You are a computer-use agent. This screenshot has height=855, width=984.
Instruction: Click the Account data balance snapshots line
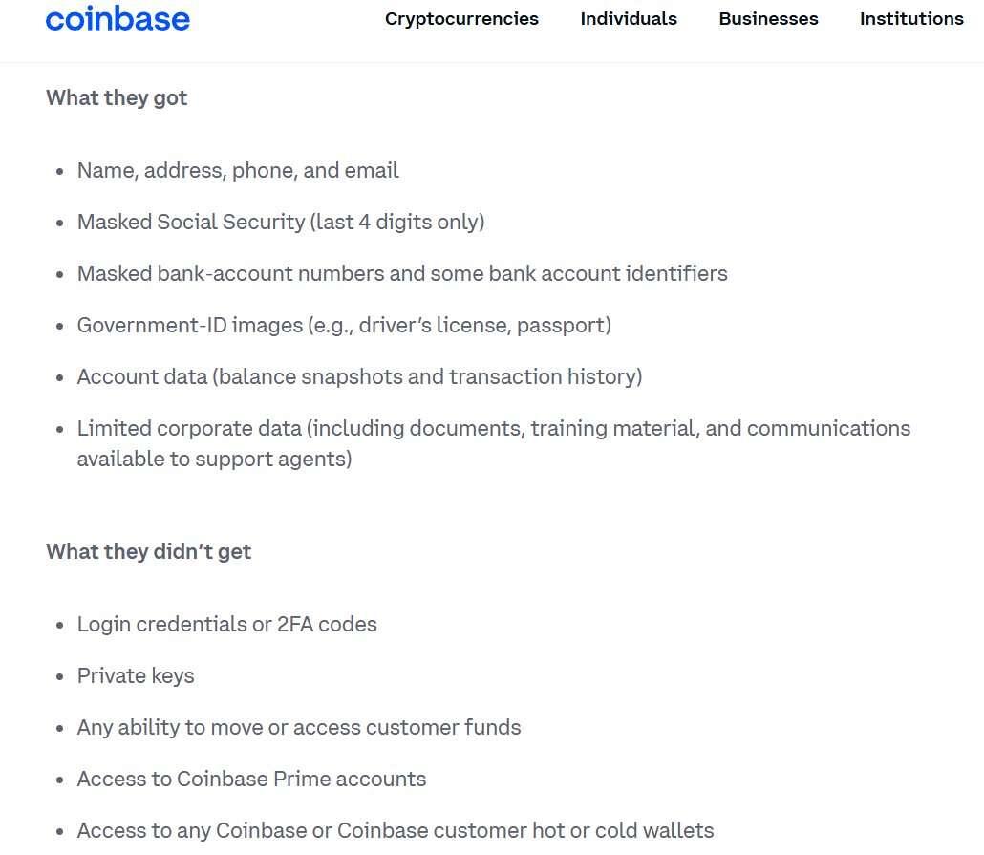[359, 376]
